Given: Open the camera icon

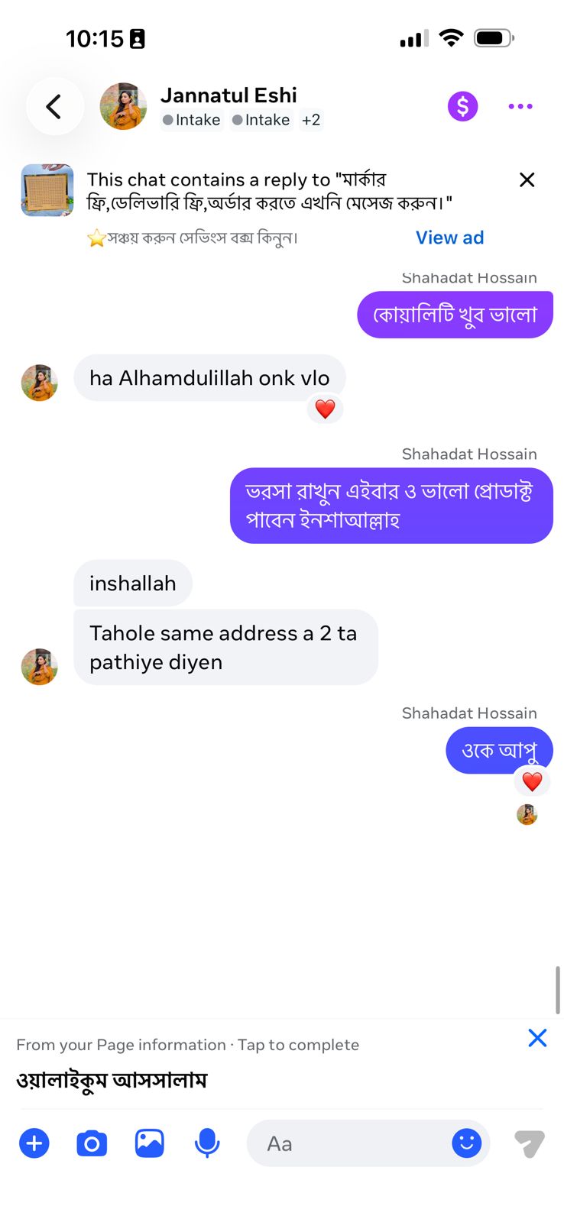Looking at the screenshot, I should click(x=92, y=1143).
